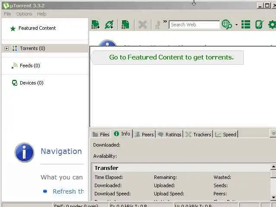This screenshot has height=207, width=276.
Task: Click the Remove torrent X icon
Action: 143,25
